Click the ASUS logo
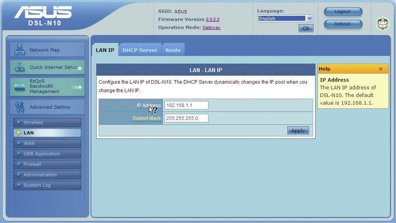The height and width of the screenshot is (223, 396). [x=43, y=12]
